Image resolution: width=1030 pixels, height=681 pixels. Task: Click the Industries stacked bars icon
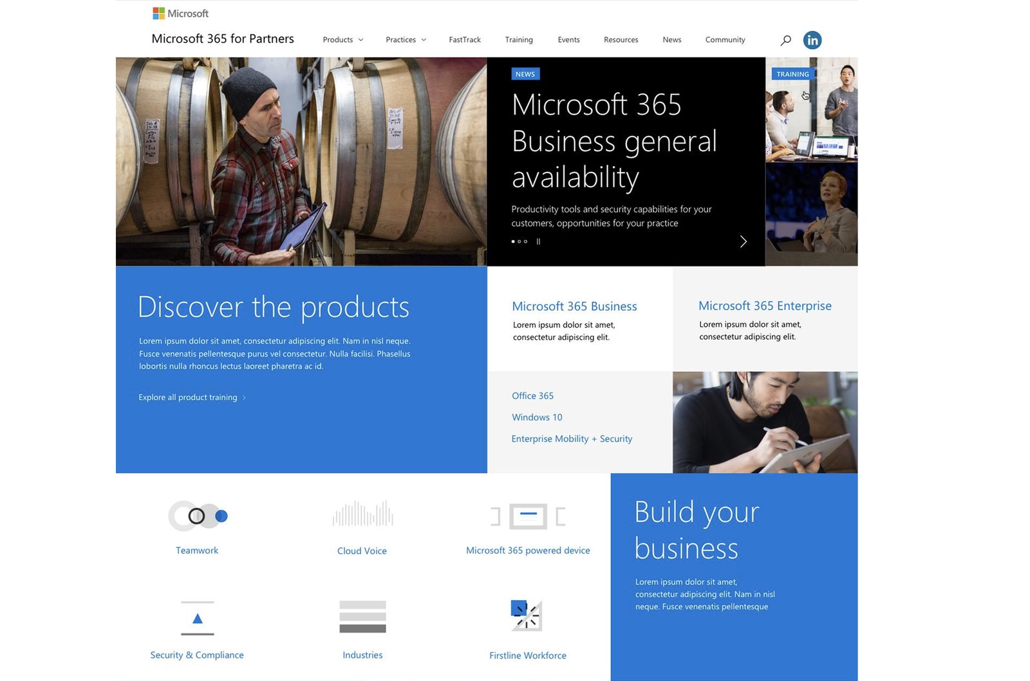pos(362,617)
